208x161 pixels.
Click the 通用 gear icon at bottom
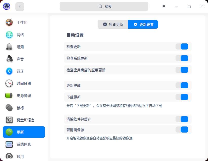pyautogui.click(x=9, y=156)
